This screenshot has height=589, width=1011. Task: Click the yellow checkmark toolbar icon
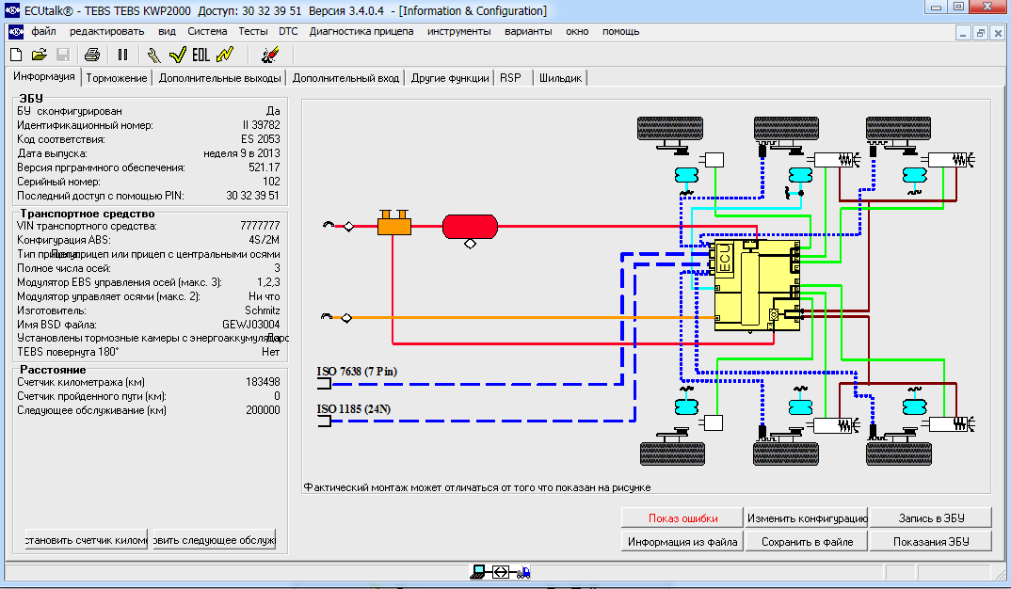pyautogui.click(x=177, y=55)
